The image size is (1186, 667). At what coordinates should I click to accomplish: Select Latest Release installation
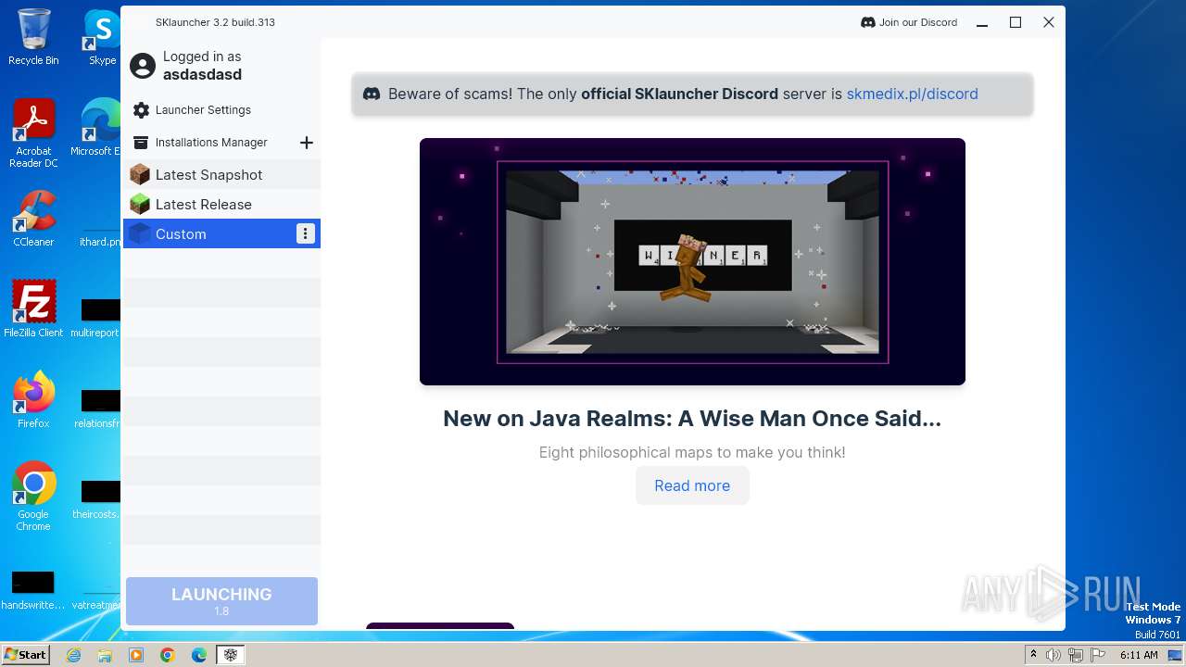click(221, 204)
